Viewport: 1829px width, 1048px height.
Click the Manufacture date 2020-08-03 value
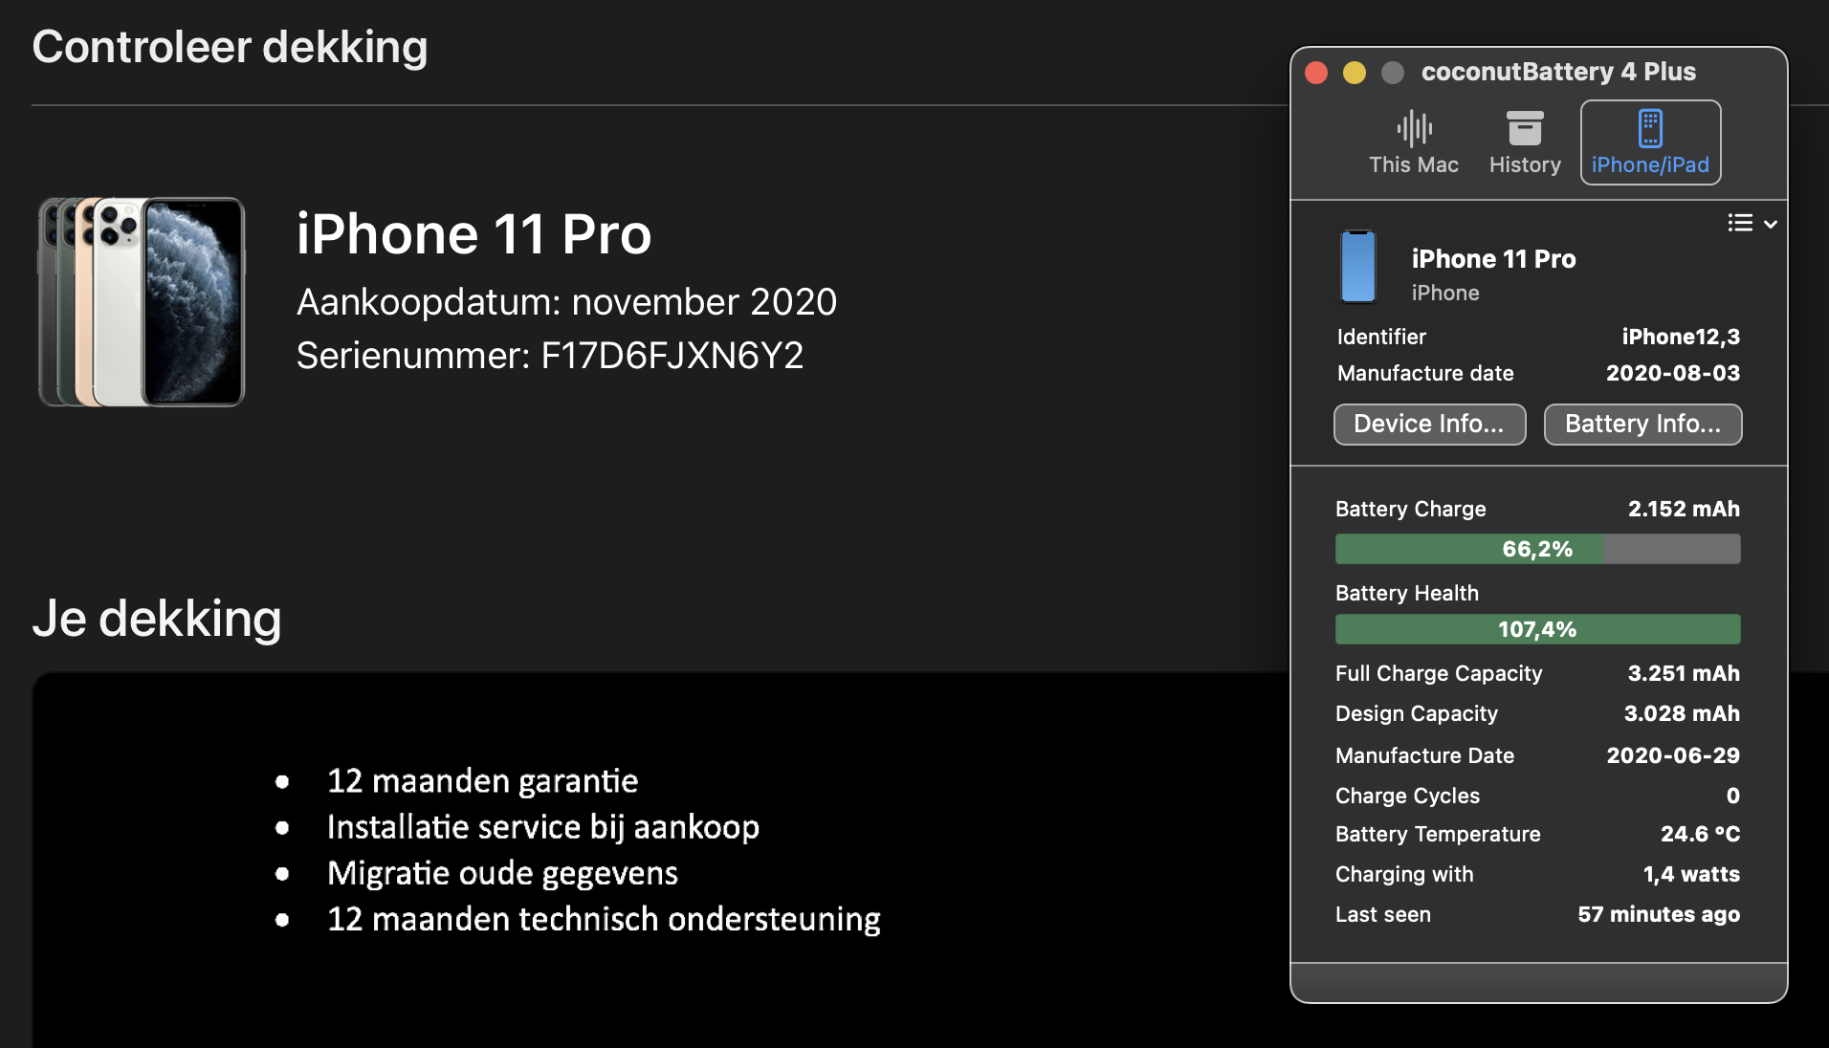[1672, 373]
